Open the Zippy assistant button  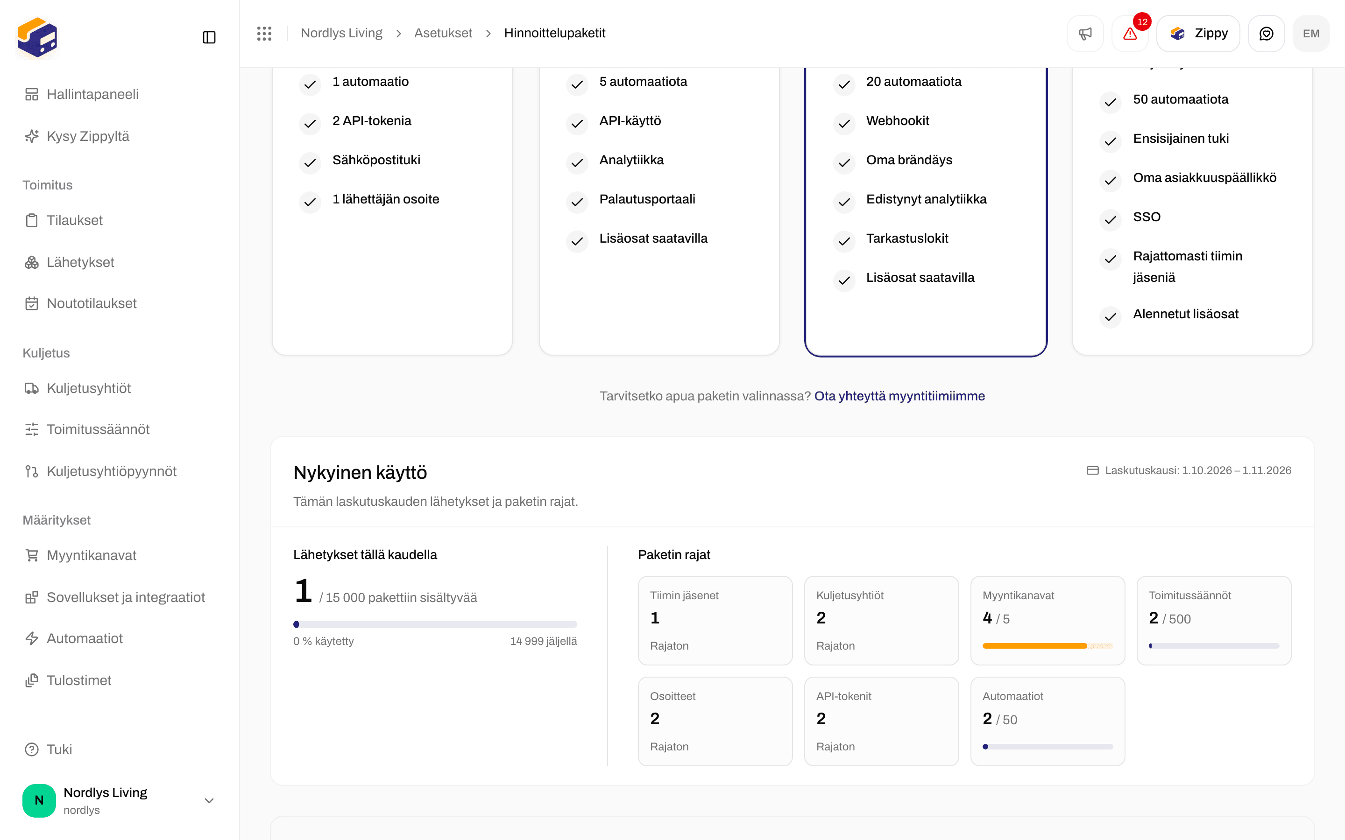tap(1198, 33)
